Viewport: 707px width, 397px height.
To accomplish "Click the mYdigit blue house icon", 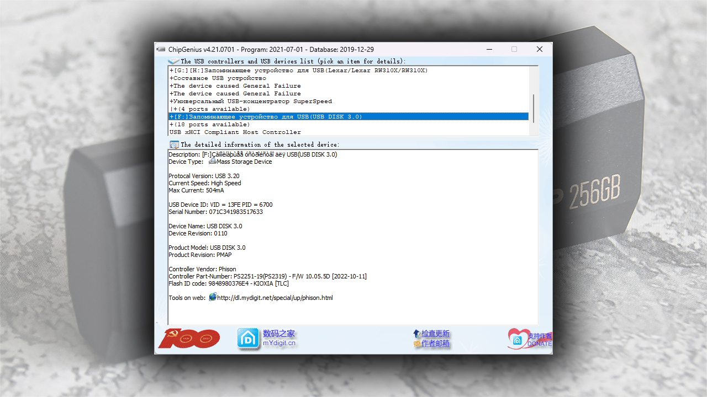I will coord(249,339).
